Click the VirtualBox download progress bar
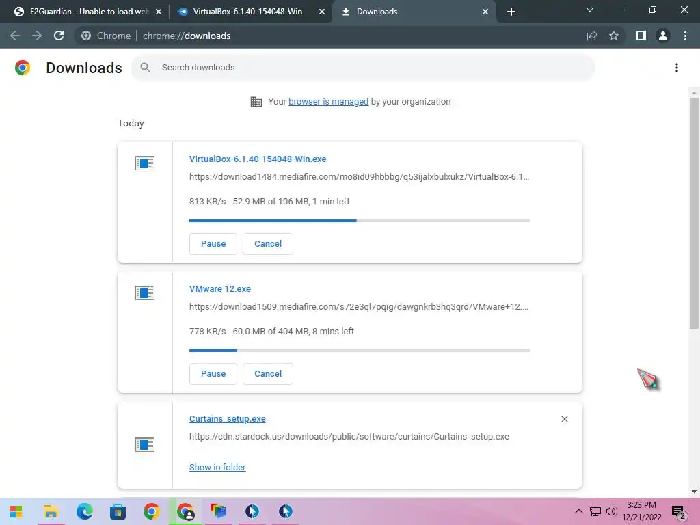This screenshot has height=525, width=700. (360, 221)
